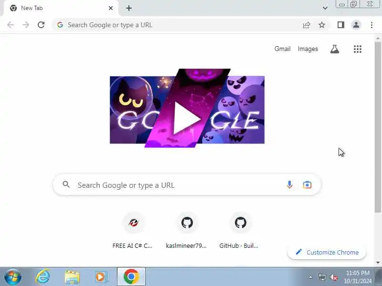Click Customize Chrome button

tap(327, 252)
